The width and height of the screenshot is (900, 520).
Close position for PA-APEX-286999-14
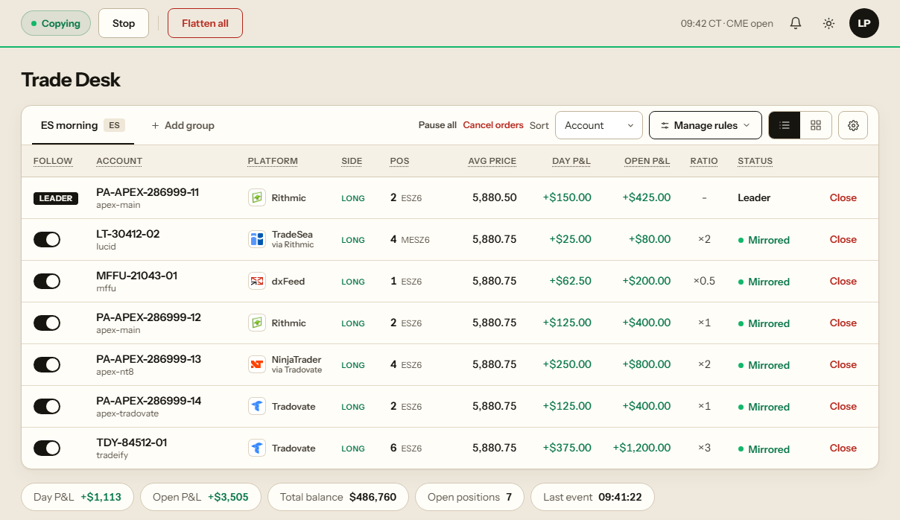point(843,406)
